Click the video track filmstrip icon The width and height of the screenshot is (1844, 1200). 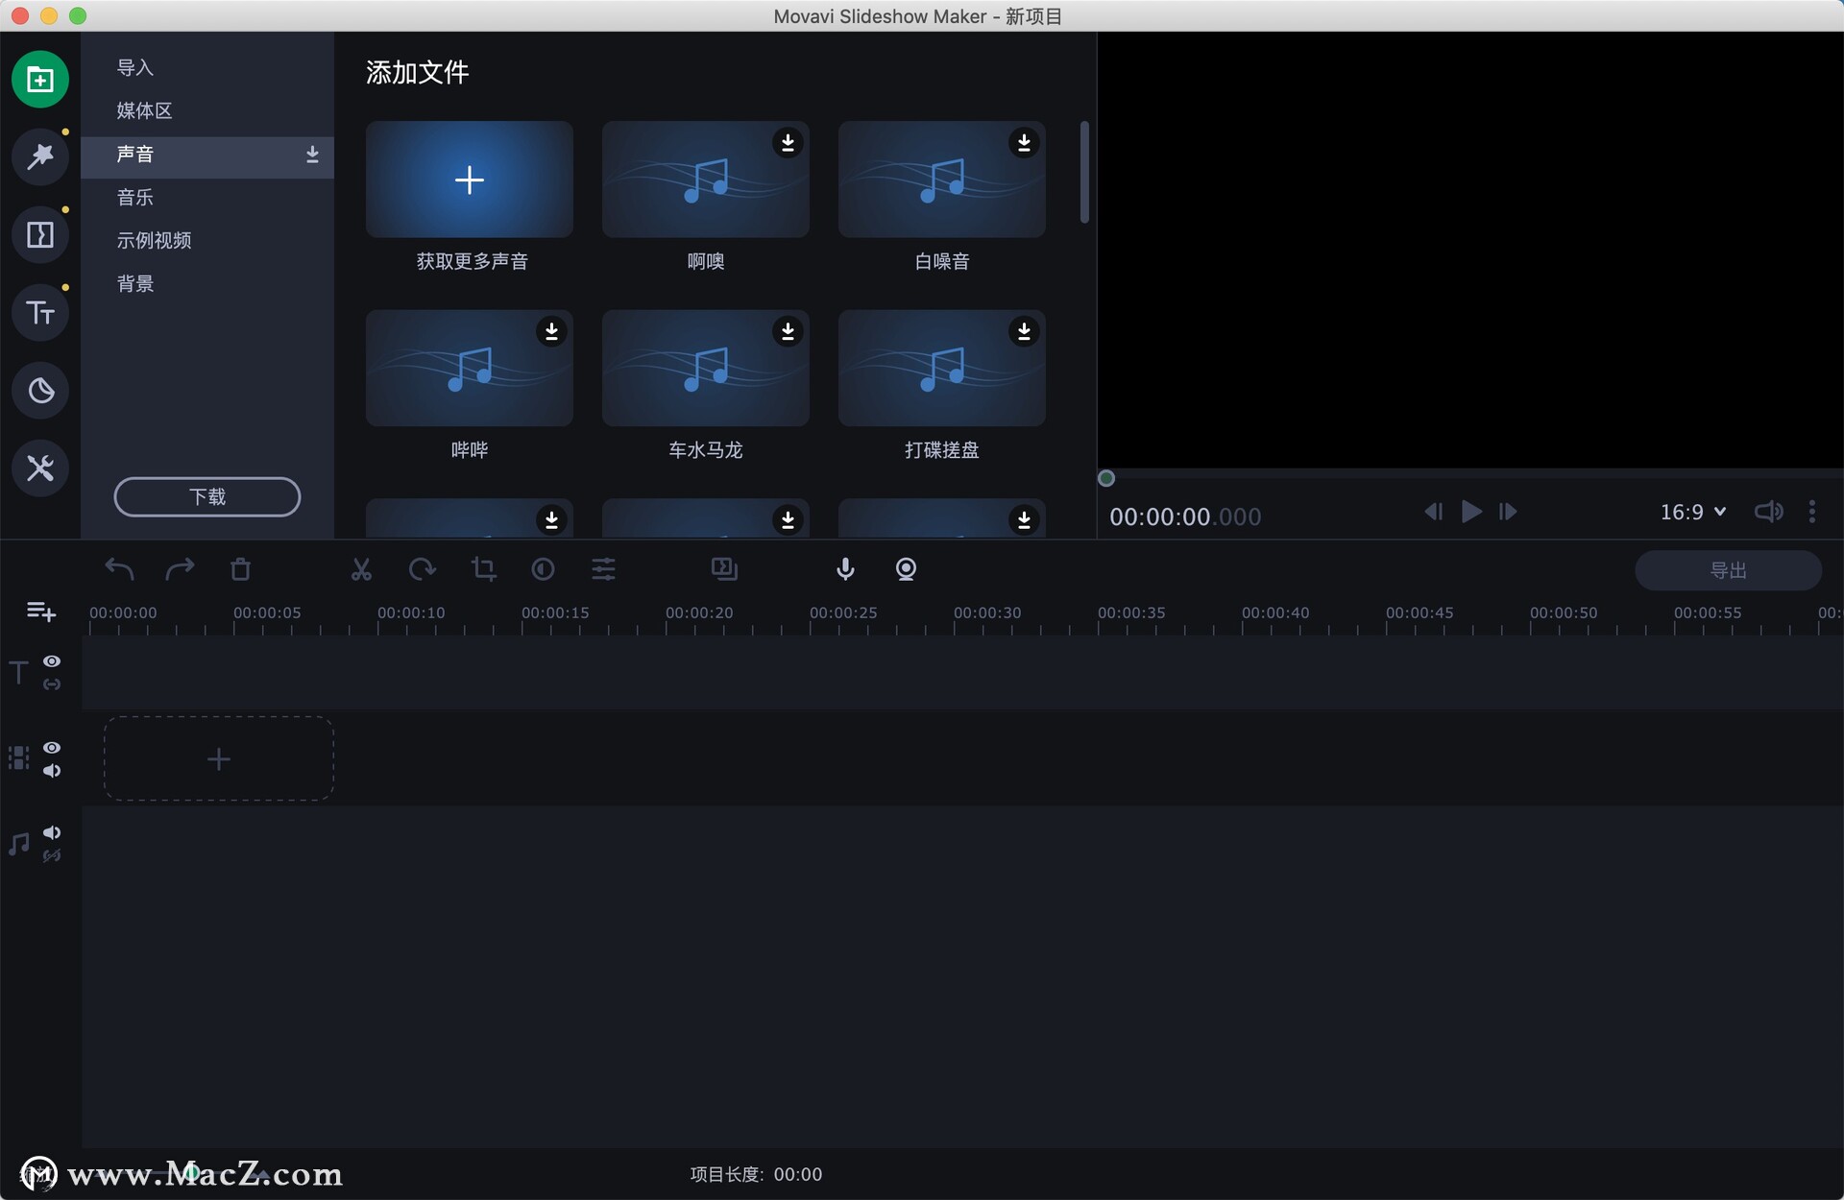[18, 758]
